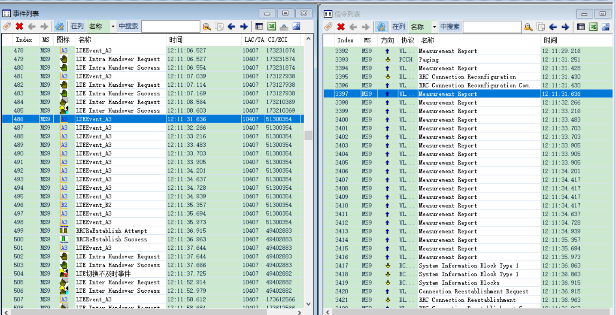Select signaling row 3421 RRC Connection Reestablishment
Viewport: 616px width, 315px height.
[x=468, y=300]
